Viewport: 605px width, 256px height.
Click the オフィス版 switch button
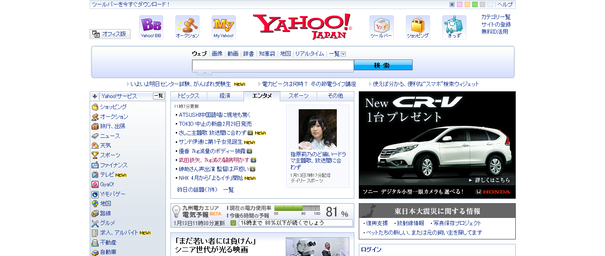110,34
